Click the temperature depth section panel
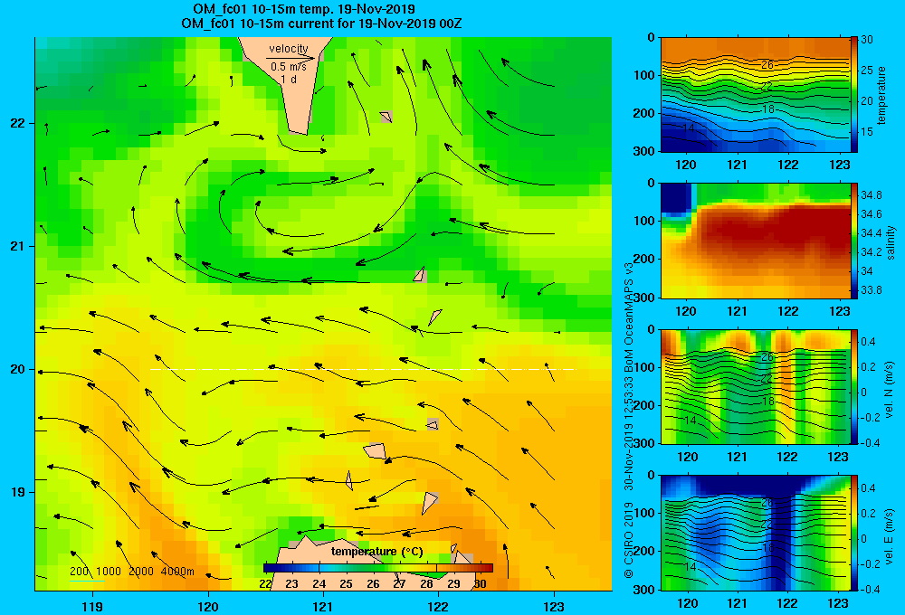 pos(755,95)
